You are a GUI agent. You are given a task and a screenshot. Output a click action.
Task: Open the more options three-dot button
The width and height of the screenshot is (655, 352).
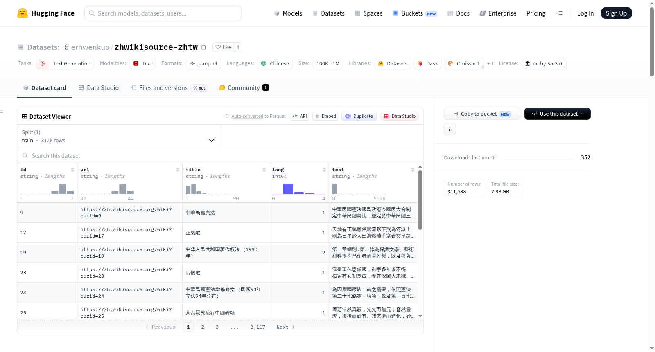pos(450,129)
